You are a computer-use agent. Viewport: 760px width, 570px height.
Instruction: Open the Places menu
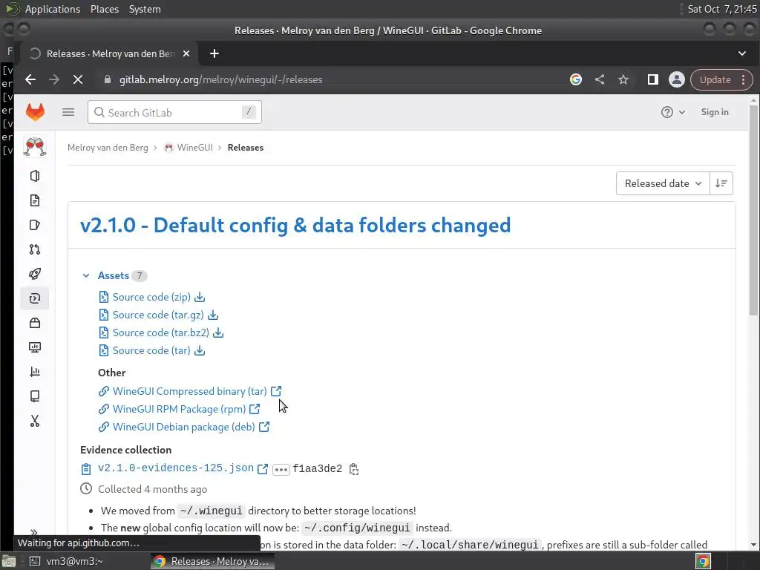(x=104, y=9)
